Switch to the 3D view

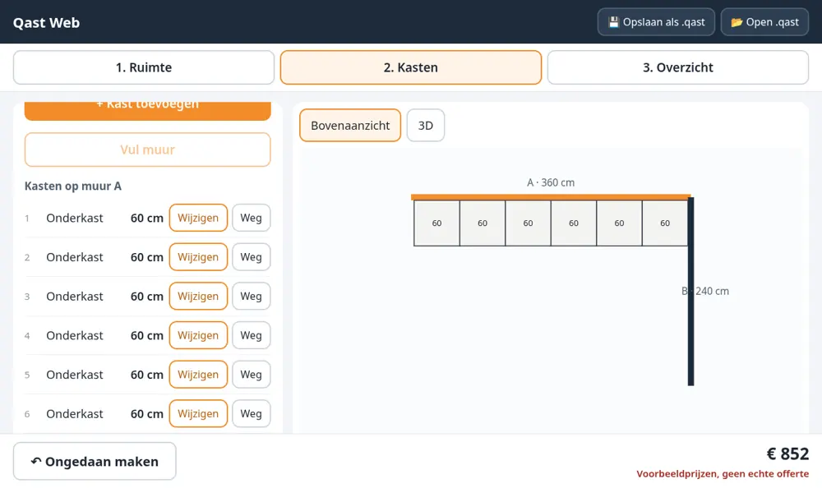pos(426,125)
